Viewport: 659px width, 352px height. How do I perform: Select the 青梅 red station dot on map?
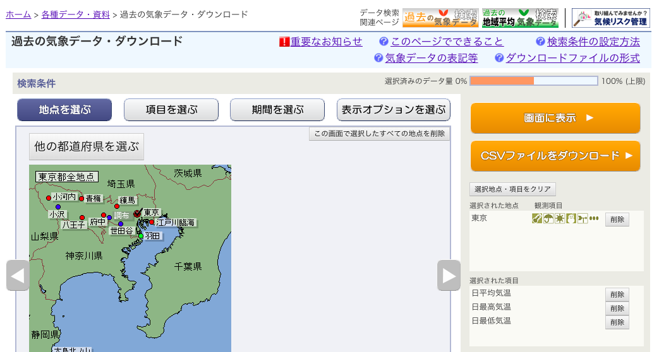click(x=82, y=199)
